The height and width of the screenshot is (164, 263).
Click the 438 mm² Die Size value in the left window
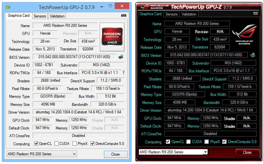tap(88, 41)
